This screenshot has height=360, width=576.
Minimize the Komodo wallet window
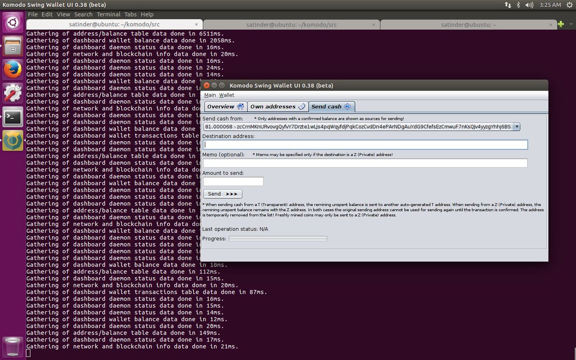(x=215, y=85)
